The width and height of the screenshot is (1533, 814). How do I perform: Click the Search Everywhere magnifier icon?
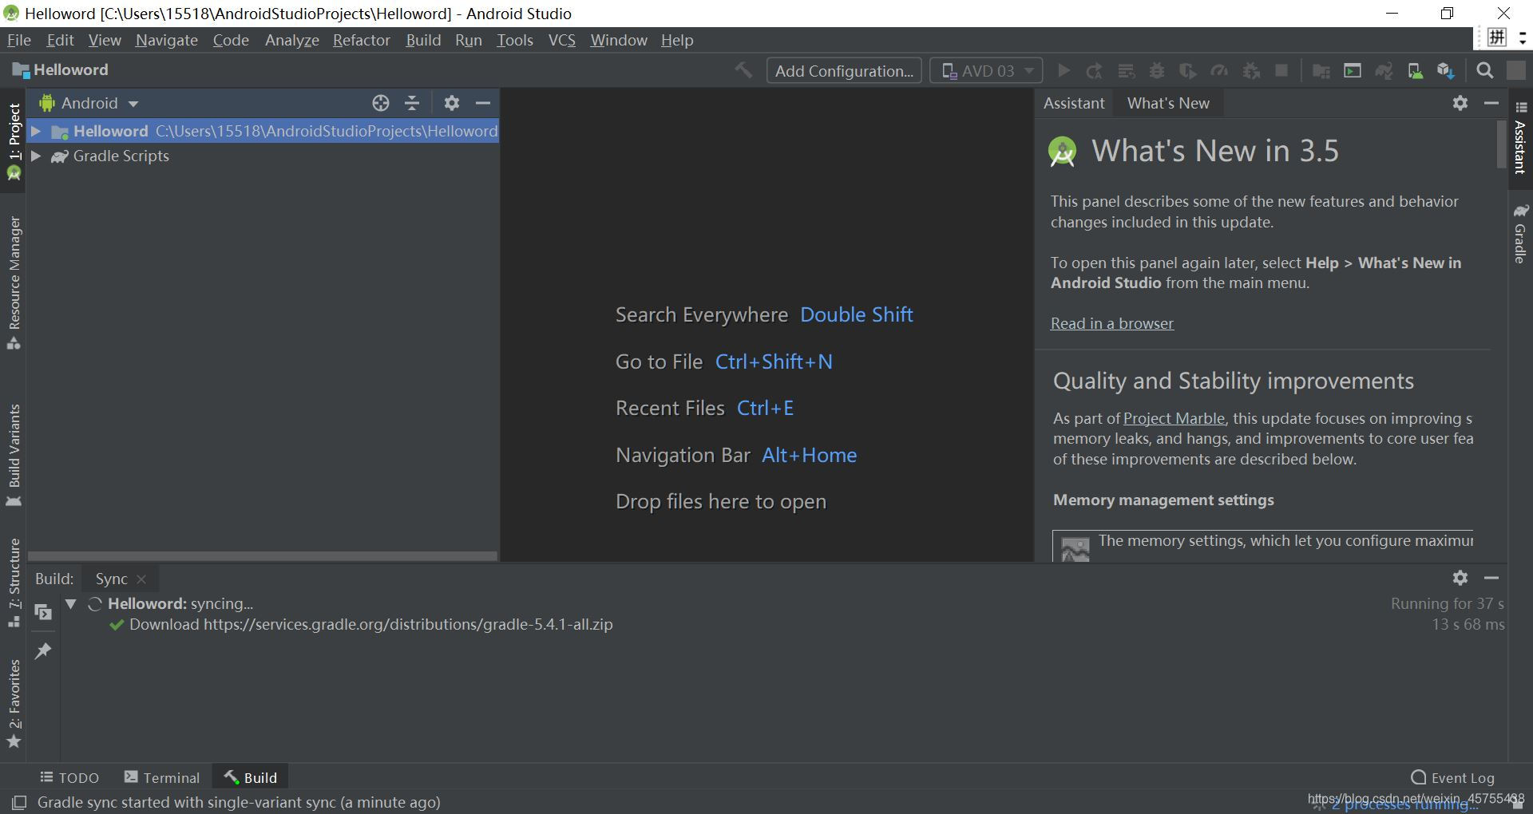pos(1485,71)
